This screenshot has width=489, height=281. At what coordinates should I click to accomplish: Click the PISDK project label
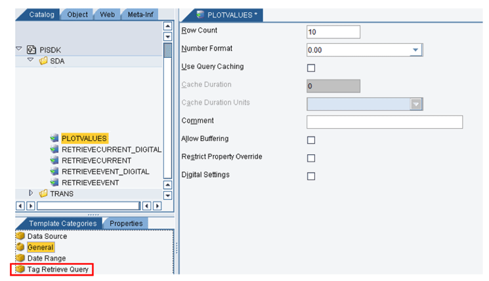click(x=50, y=50)
